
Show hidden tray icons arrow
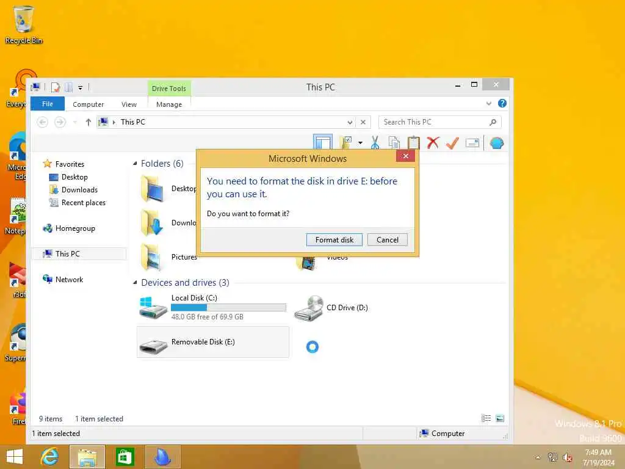[538, 457]
